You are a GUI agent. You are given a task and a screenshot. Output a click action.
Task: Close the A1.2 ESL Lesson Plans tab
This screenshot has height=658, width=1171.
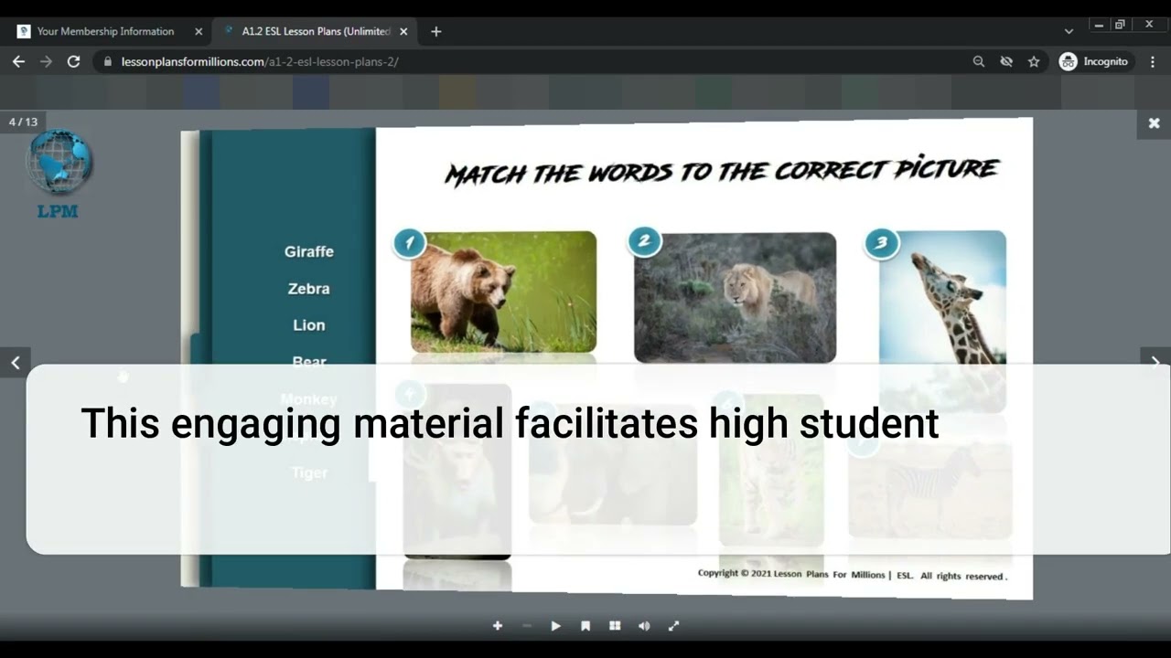(x=403, y=31)
